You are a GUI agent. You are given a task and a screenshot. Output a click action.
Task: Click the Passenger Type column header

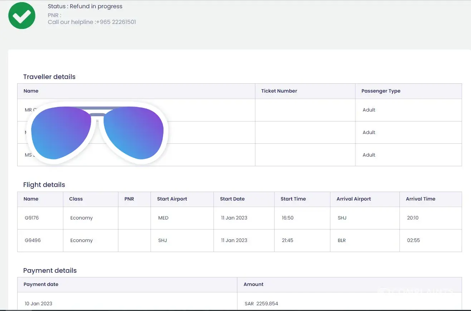[381, 91]
